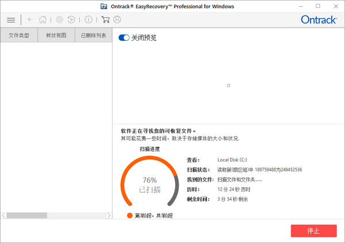
Task: Open the settings gear icon
Action: [x=59, y=20]
